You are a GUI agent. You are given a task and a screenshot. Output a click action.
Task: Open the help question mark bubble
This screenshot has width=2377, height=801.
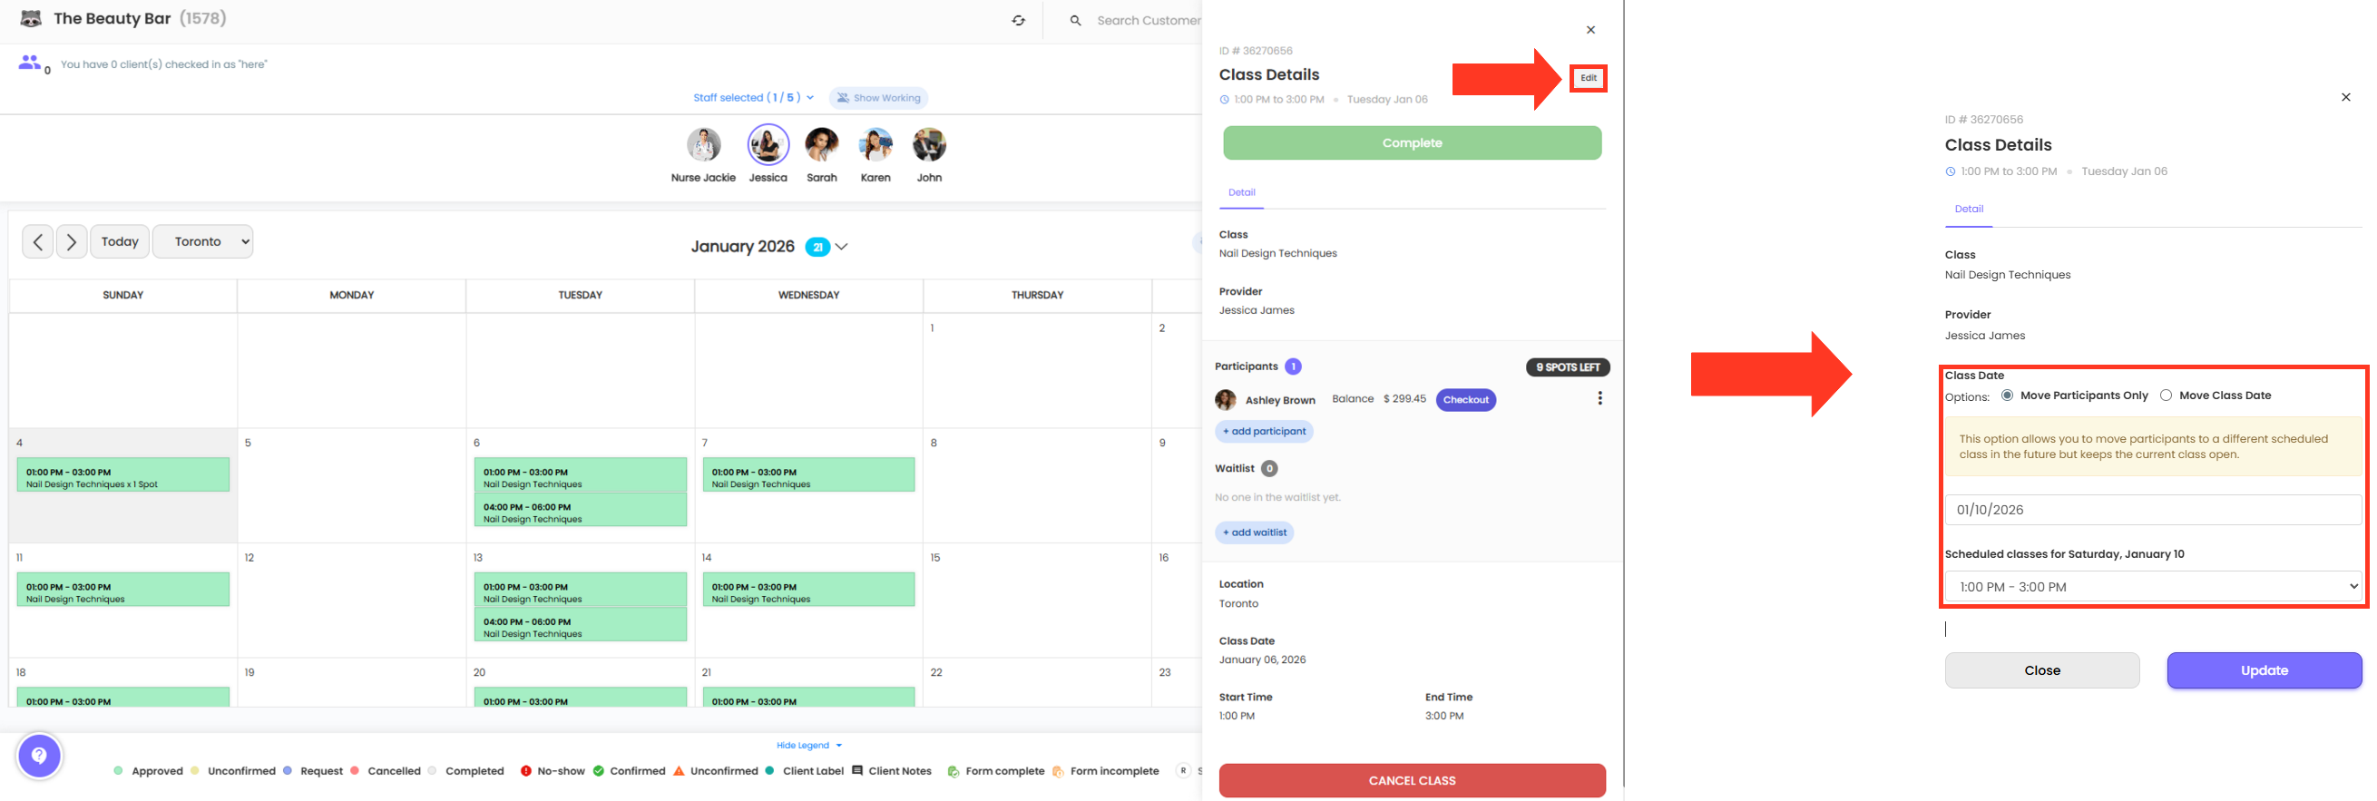(39, 756)
